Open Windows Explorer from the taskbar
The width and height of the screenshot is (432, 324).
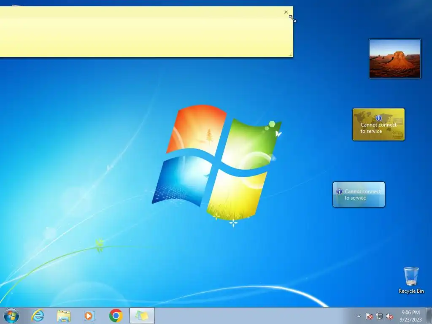[64, 316]
